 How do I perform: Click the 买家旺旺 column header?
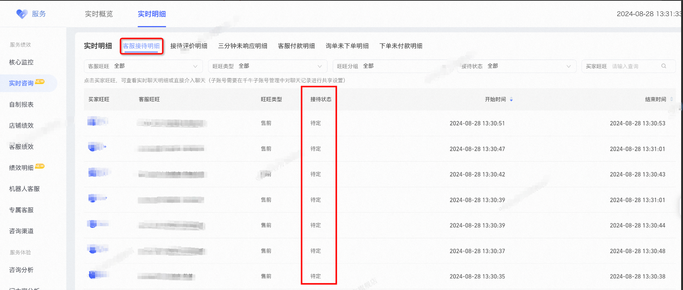[x=99, y=99]
